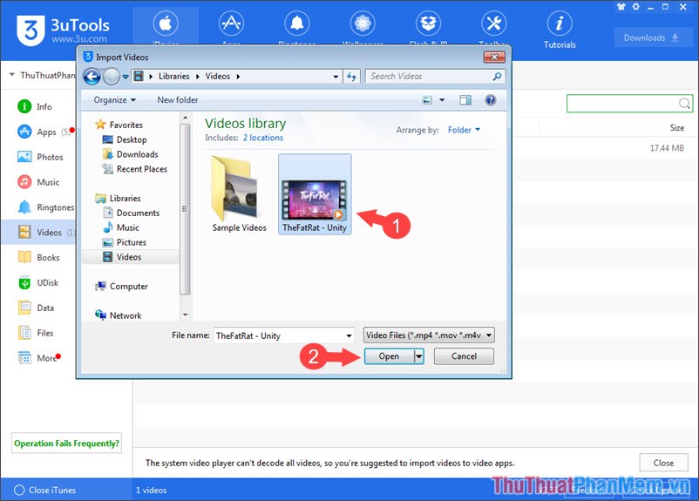The width and height of the screenshot is (699, 501).
Task: Select Pictures in Libraries tree
Action: coord(131,242)
